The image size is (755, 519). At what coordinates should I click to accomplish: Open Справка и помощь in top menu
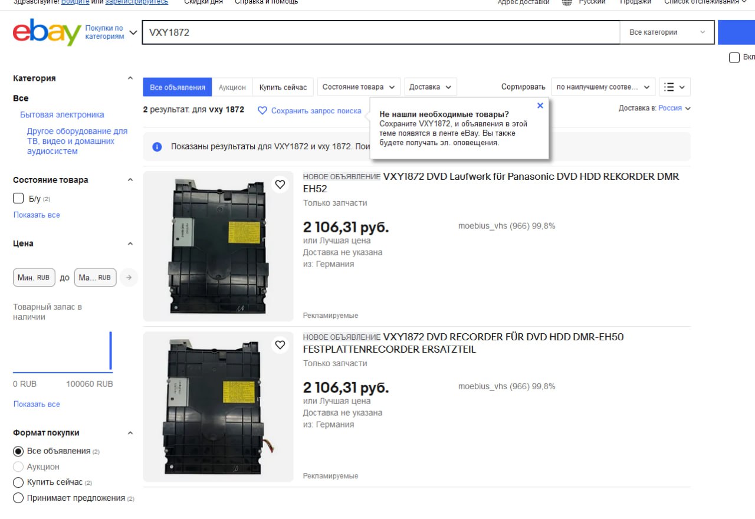click(267, 2)
